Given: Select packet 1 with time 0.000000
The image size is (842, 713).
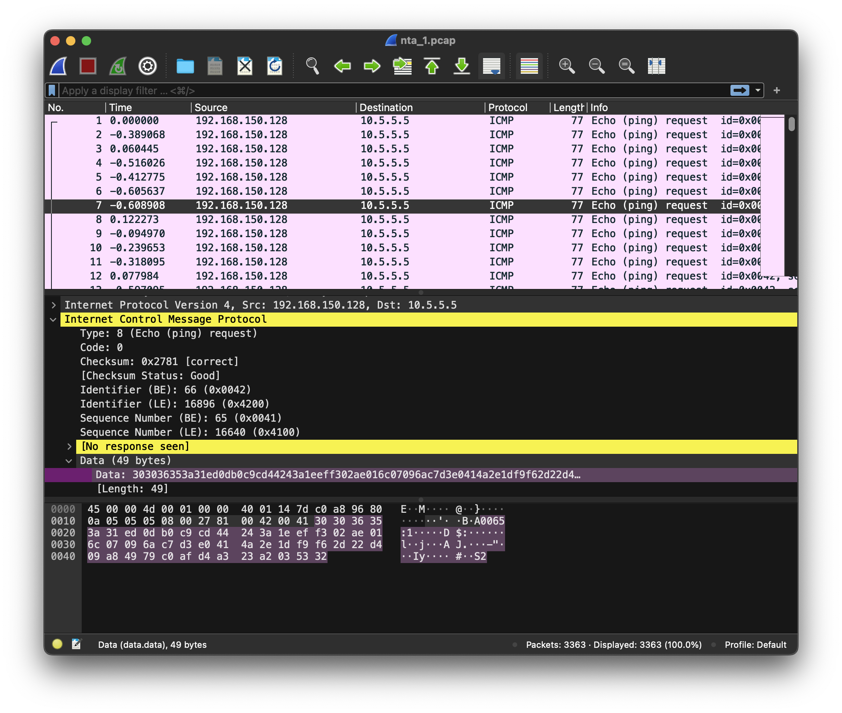Looking at the screenshot, I should pyautogui.click(x=402, y=121).
